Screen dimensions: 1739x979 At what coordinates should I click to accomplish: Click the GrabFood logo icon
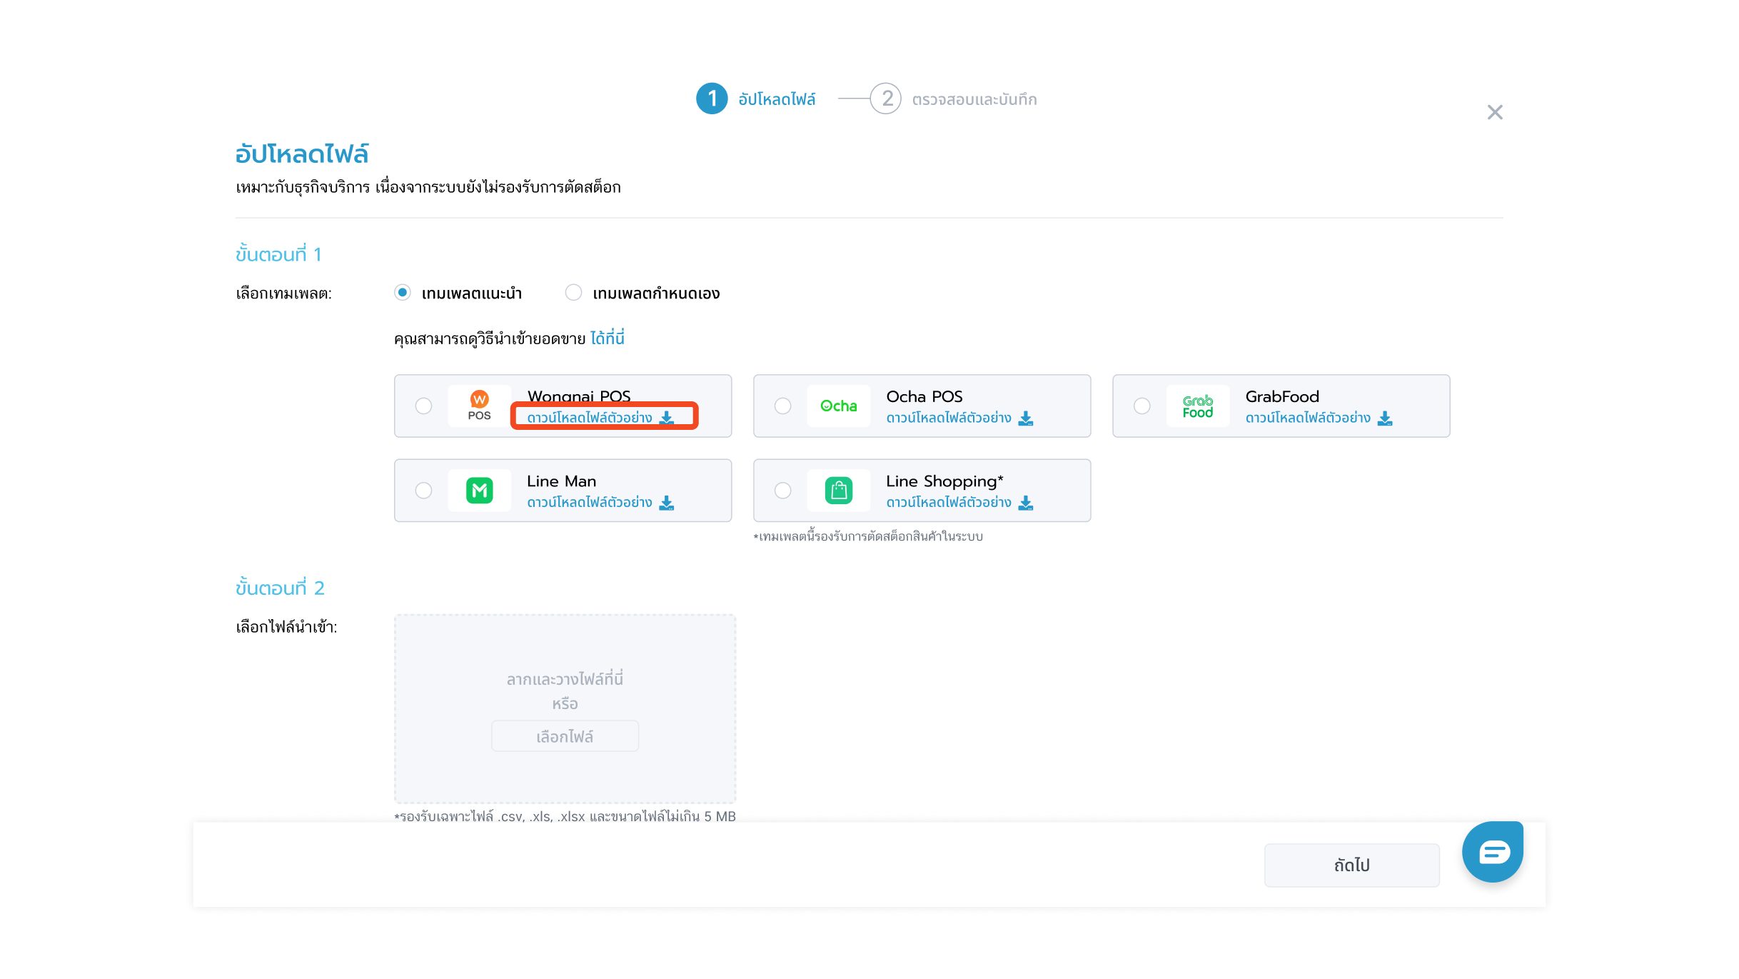click(x=1197, y=406)
